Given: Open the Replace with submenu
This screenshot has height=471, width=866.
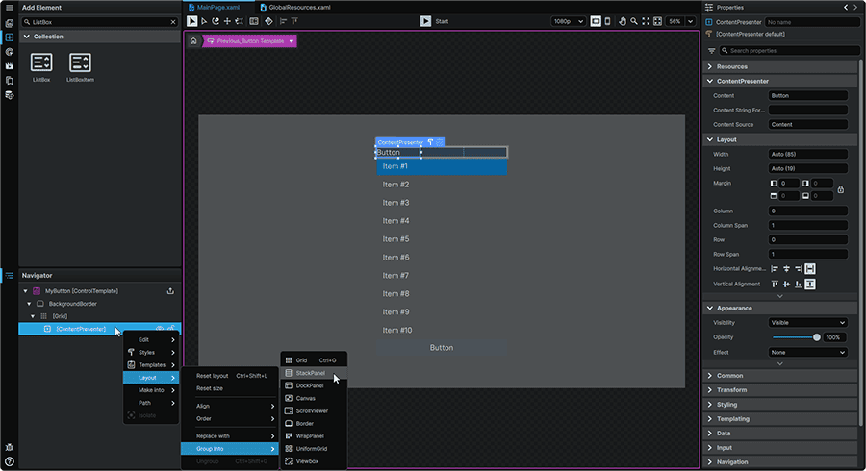Looking at the screenshot, I should click(x=230, y=435).
